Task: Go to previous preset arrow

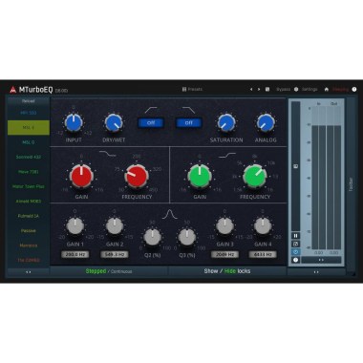Action: [x=251, y=90]
